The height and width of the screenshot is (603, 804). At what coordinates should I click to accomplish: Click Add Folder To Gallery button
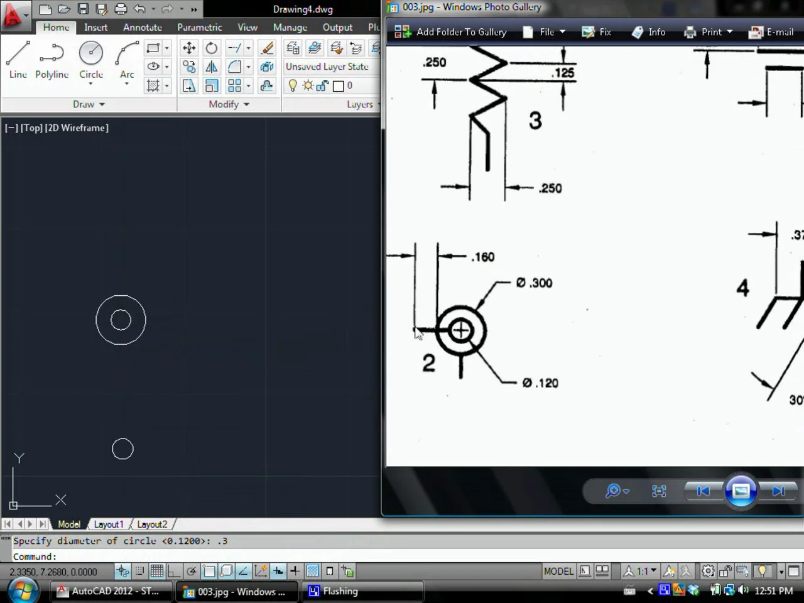click(x=451, y=32)
